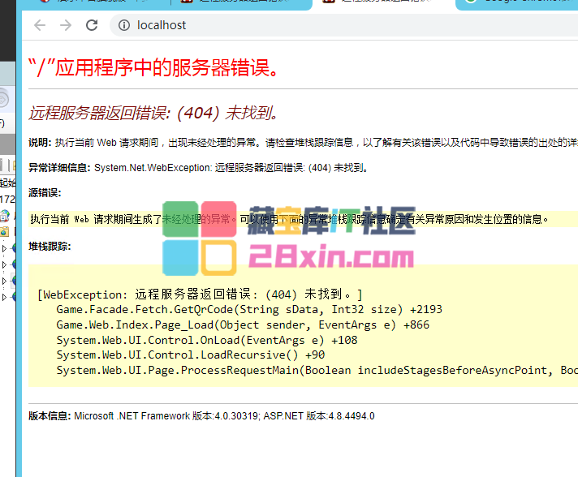Click the Game.Facade.Fetch.GetQrCode stack line

(x=249, y=309)
